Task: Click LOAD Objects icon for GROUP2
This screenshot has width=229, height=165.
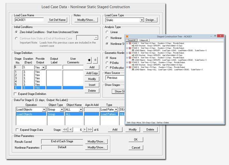Action: (x=133, y=60)
